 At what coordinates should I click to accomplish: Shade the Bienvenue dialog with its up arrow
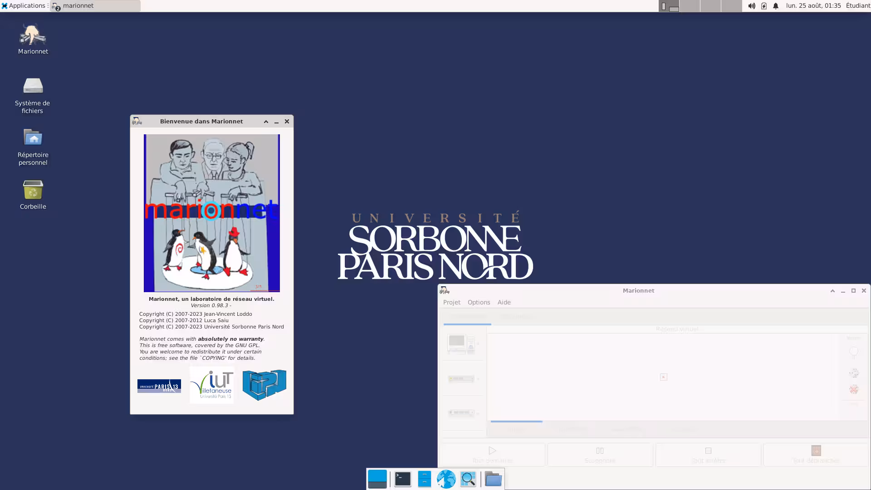coord(266,122)
